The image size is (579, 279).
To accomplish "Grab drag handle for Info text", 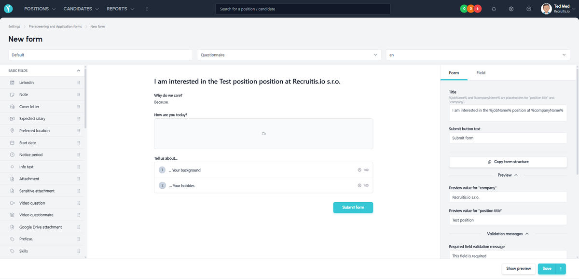I will point(79,167).
